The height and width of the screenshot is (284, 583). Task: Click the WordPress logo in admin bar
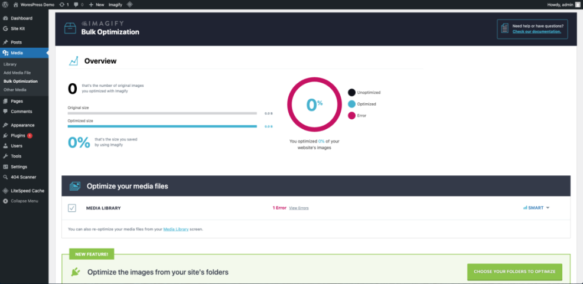coord(5,5)
